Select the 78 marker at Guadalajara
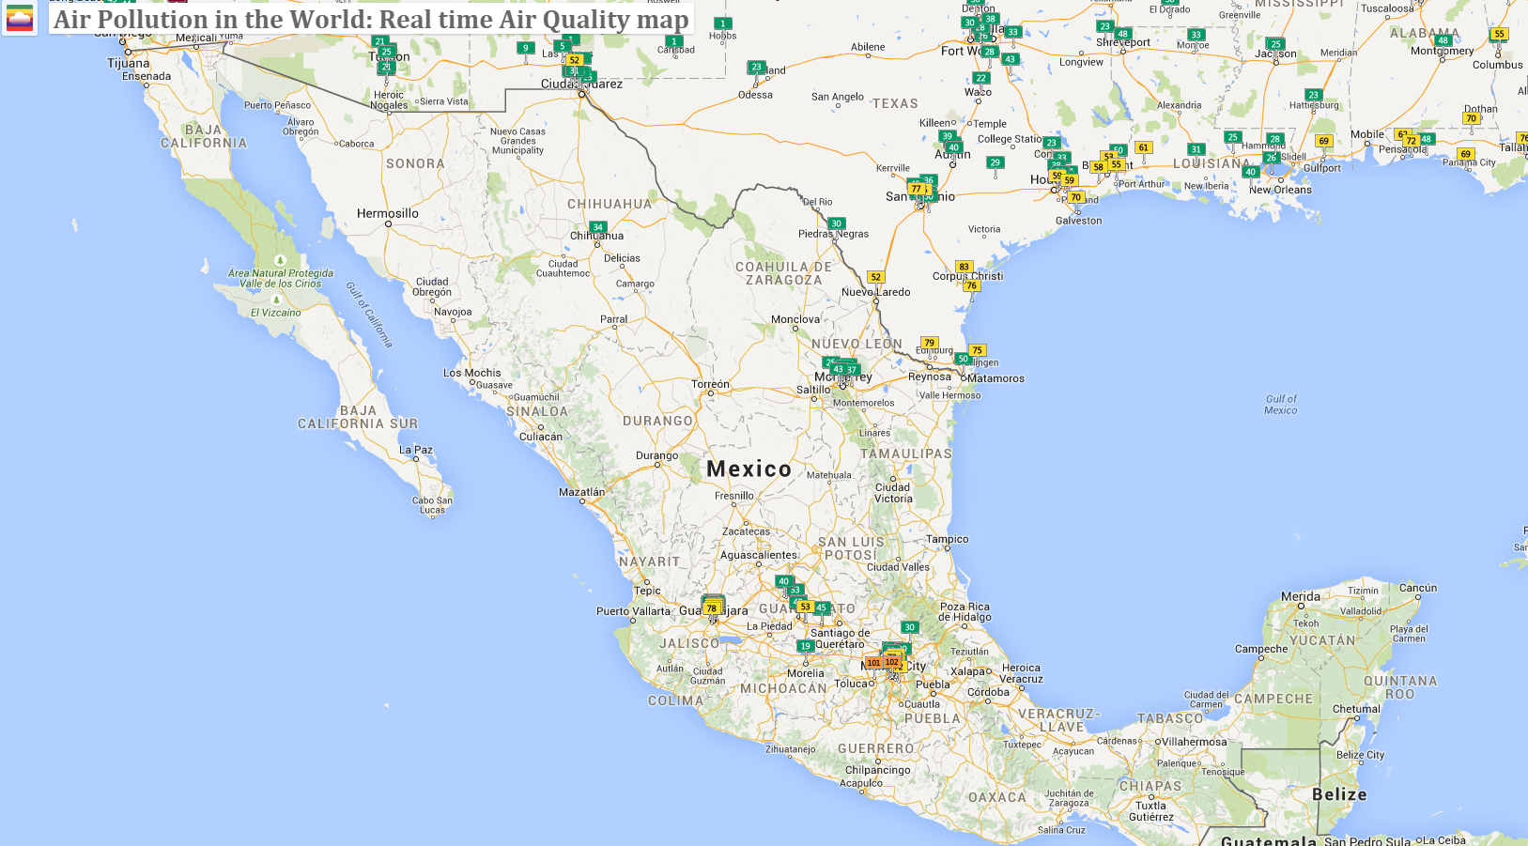The height and width of the screenshot is (846, 1528). [711, 608]
